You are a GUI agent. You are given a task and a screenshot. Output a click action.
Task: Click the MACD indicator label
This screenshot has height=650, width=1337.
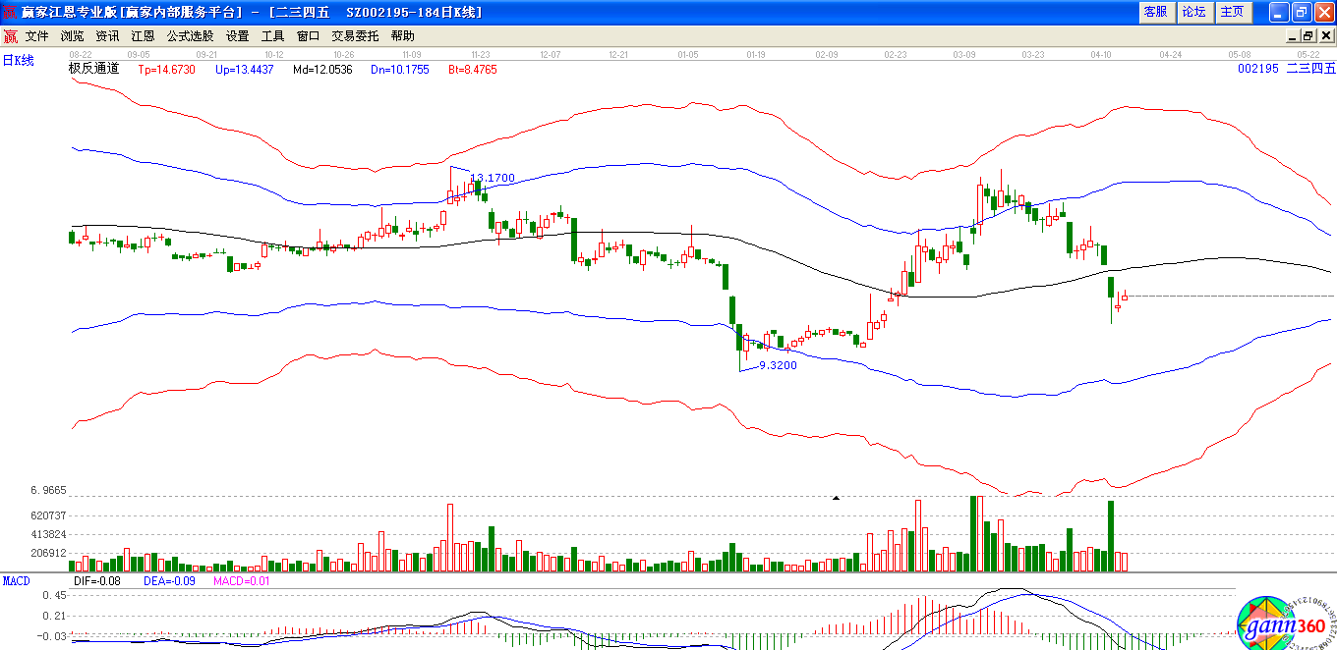coord(16,581)
